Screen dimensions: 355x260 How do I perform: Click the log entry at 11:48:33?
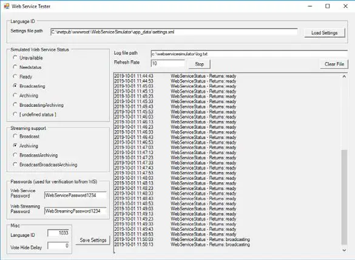[x=175, y=193]
